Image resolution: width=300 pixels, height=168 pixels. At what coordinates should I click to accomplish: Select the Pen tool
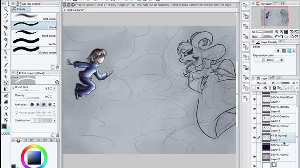coord(6,52)
